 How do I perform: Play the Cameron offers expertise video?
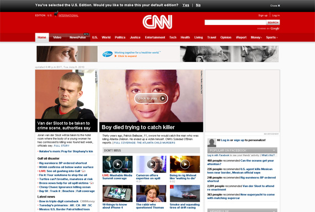[x=151, y=164]
